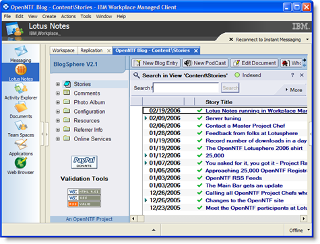The height and width of the screenshot is (244, 320).
Task: Click the New Blog Entry button
Action: tap(156, 63)
